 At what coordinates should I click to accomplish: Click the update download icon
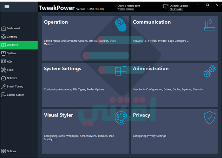click(x=166, y=7)
